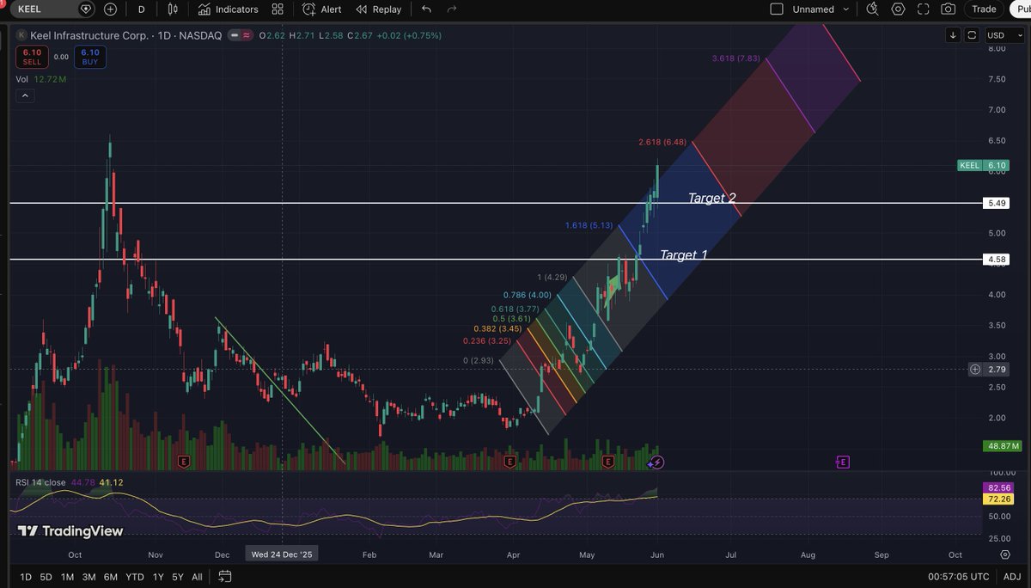Click the layout square icon beside Unnamed
Image resolution: width=1031 pixels, height=588 pixels.
pyautogui.click(x=777, y=9)
